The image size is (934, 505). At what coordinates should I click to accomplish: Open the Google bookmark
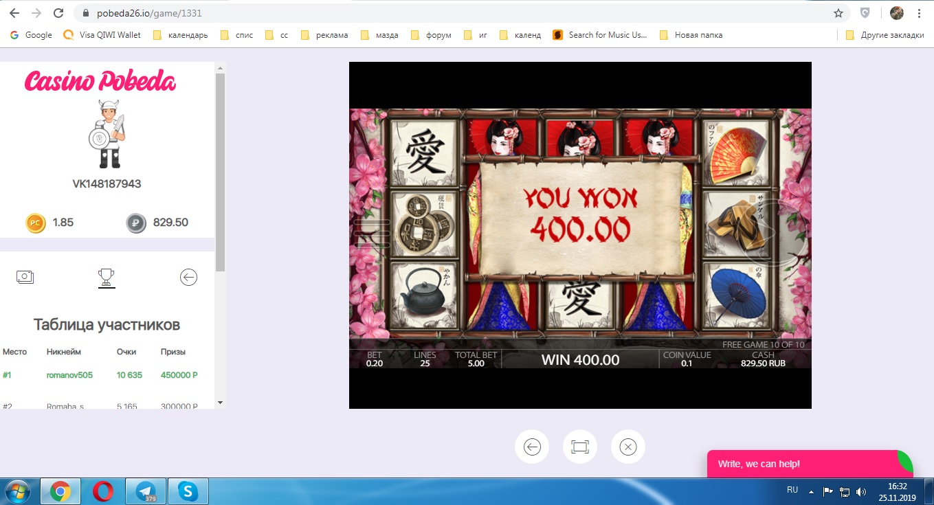[x=31, y=35]
